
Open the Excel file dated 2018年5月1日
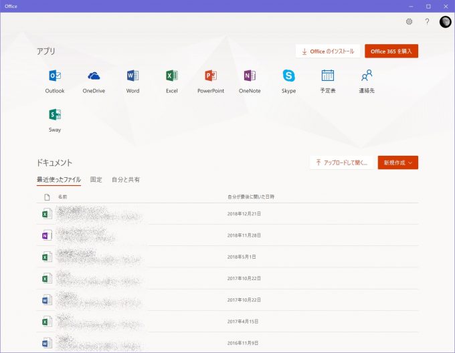pos(227,257)
